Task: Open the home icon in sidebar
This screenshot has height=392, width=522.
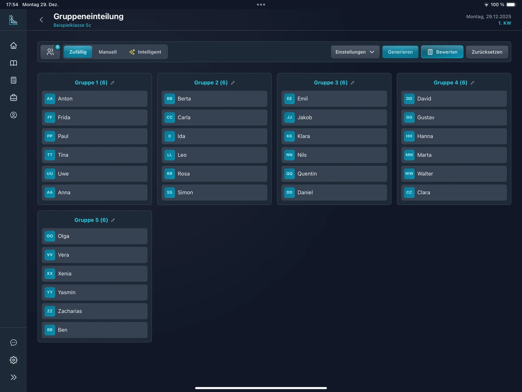Action: [13, 45]
